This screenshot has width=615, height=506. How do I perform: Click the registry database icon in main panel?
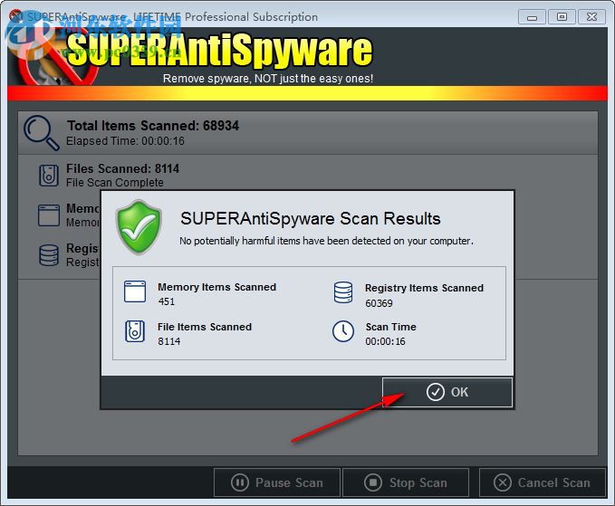[49, 255]
